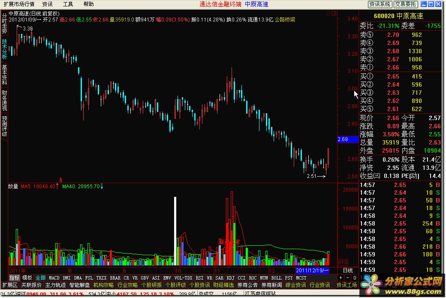
Task: Select the TRIX indicator
Action: pos(101,278)
